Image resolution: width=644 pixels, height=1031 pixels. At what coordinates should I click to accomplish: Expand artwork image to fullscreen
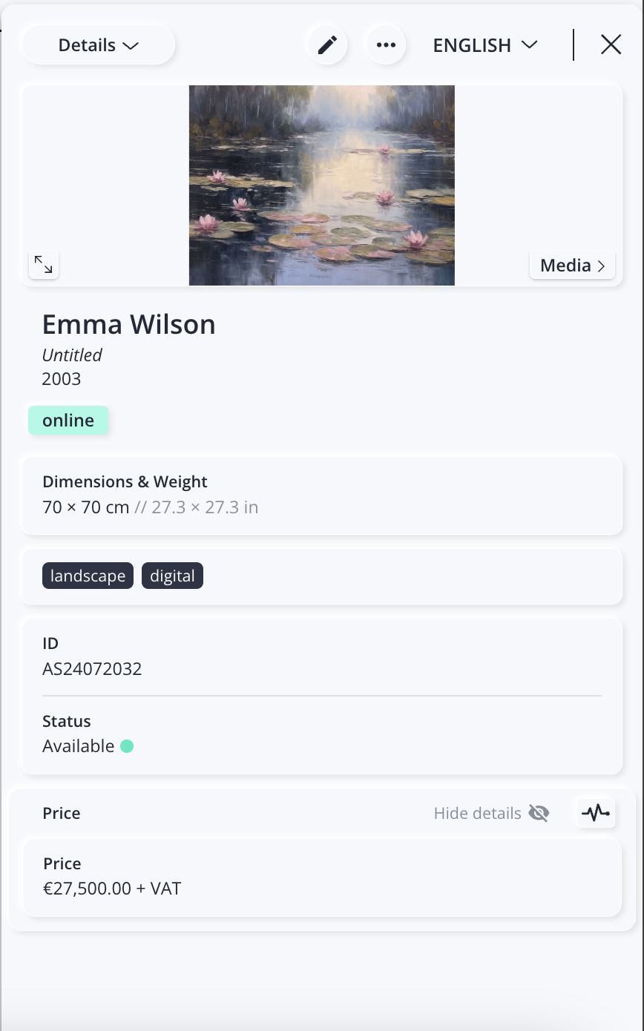click(x=44, y=265)
